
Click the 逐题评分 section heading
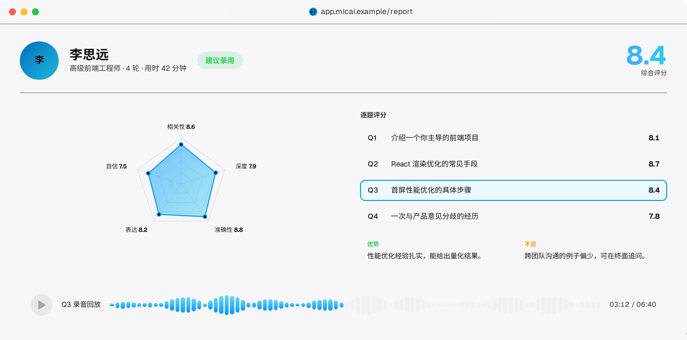pos(373,115)
